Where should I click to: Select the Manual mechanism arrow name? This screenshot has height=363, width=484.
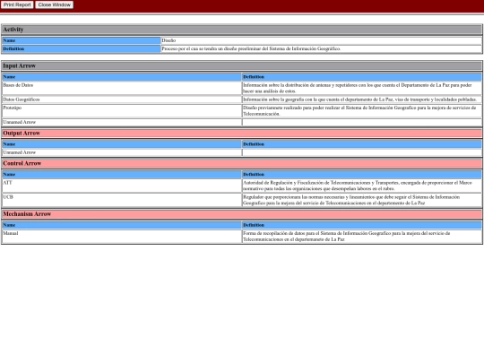point(11,233)
